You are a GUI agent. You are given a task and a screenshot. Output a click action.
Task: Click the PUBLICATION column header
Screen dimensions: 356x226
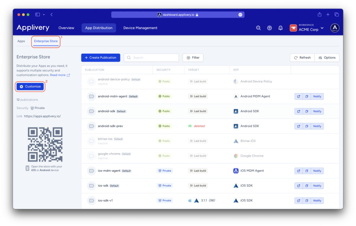pyautogui.click(x=95, y=70)
